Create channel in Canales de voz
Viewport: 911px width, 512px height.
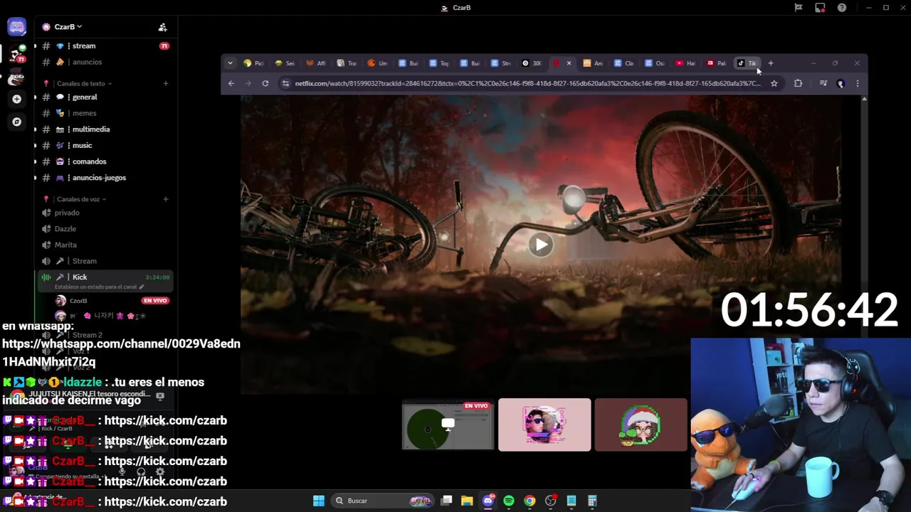pos(165,199)
